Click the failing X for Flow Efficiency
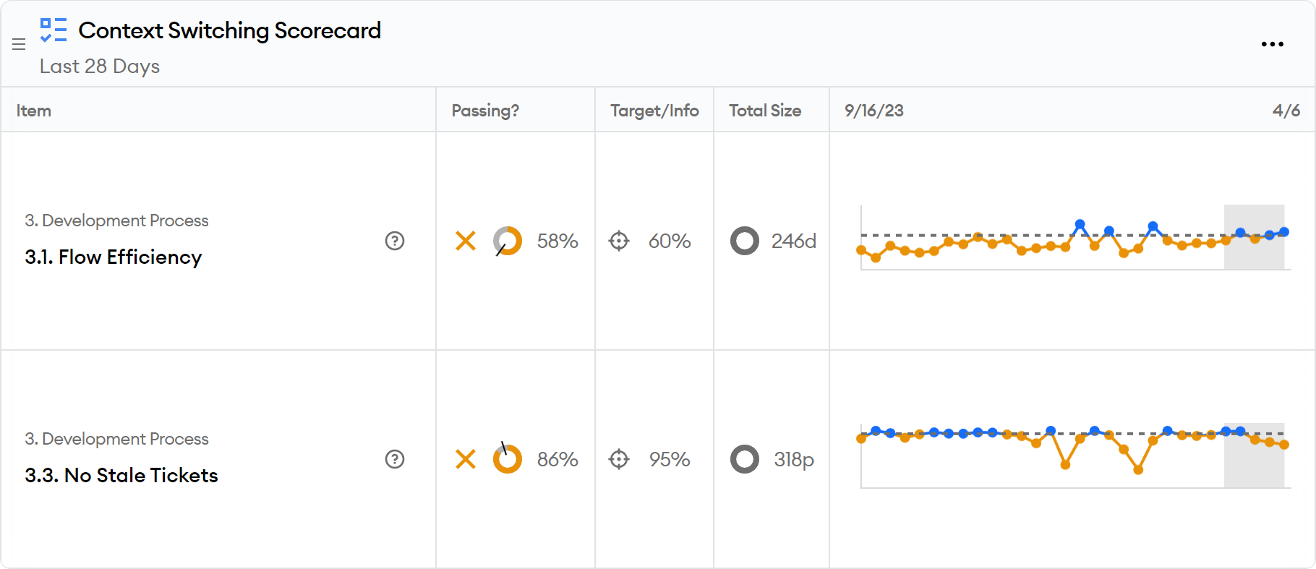Viewport: 1316px width, 569px height. (466, 241)
